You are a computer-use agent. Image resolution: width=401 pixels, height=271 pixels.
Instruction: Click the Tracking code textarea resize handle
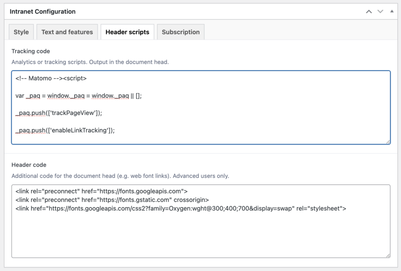point(388,142)
